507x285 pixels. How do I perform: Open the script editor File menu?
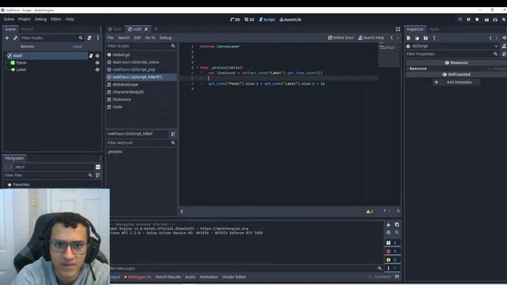tap(111, 37)
